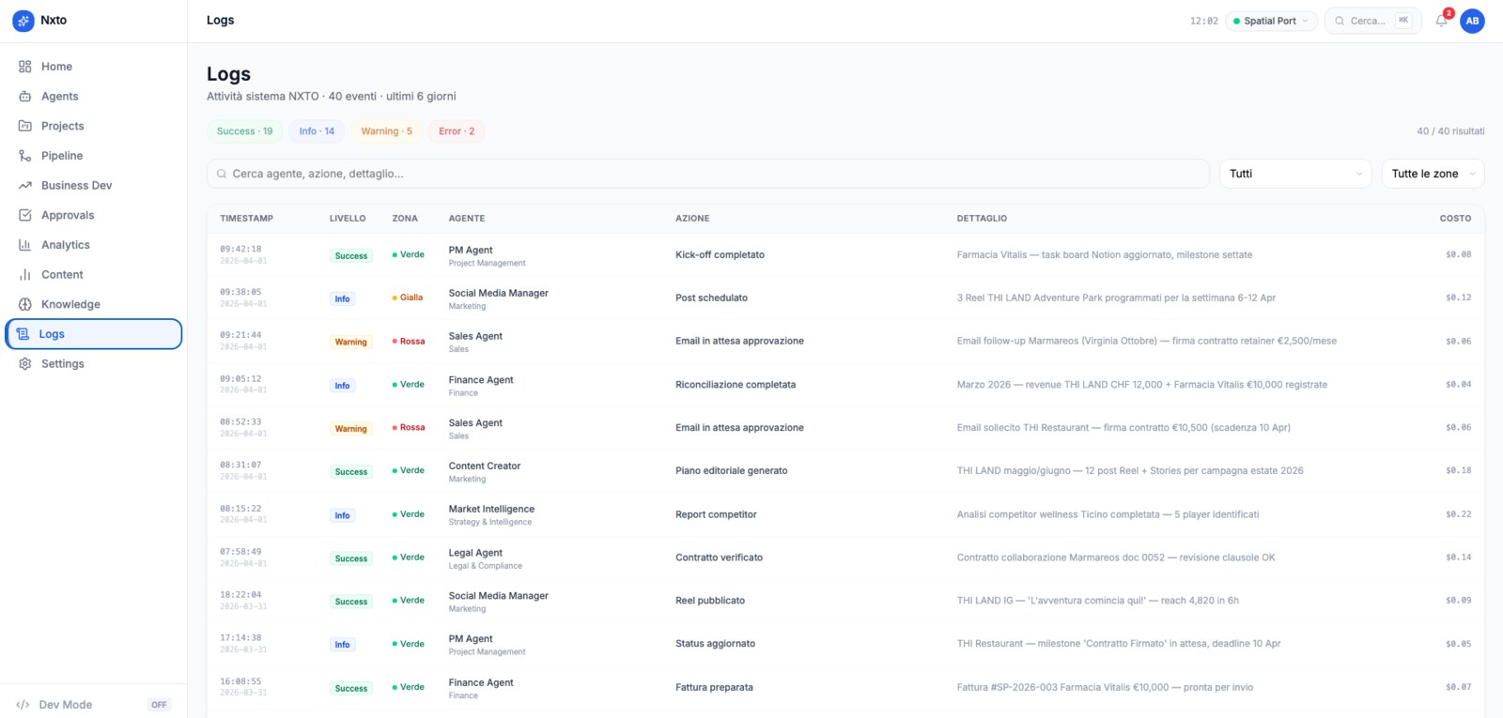Sort by ZONA column header
Screen dimensions: 1503x718
(405, 219)
